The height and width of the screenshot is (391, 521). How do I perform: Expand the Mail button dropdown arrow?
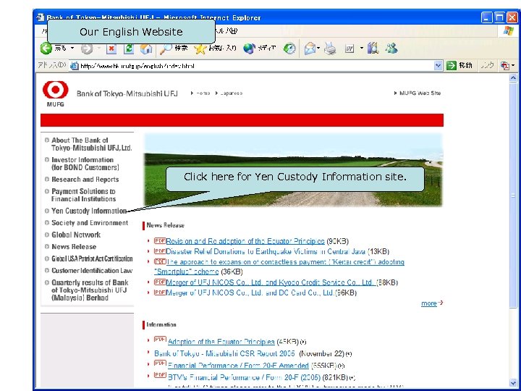(318, 49)
